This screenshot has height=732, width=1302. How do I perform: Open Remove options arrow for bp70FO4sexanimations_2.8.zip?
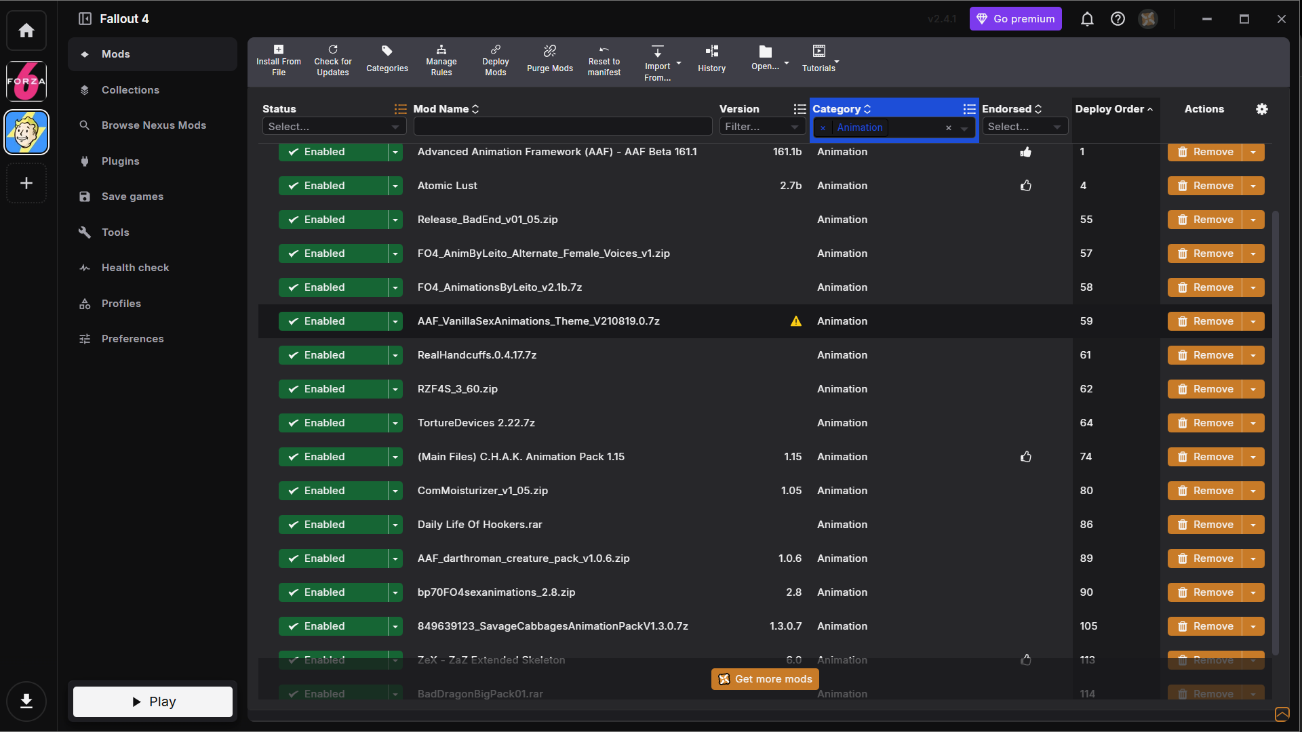point(1253,592)
